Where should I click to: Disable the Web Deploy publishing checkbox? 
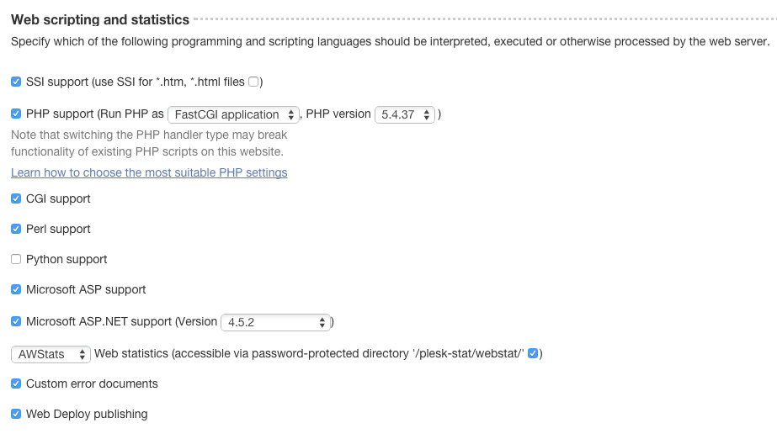pos(16,414)
